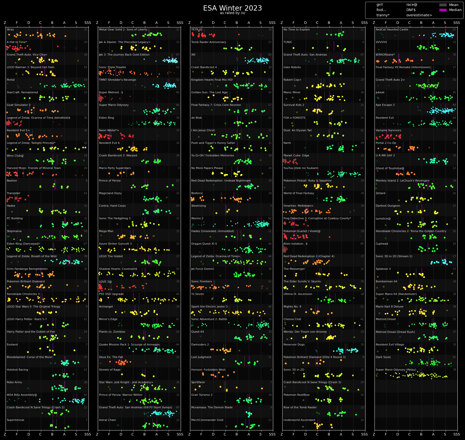Select 'Grand Theft Auto: Vice City>' label
The width and height of the screenshot is (465, 440).
(27, 55)
